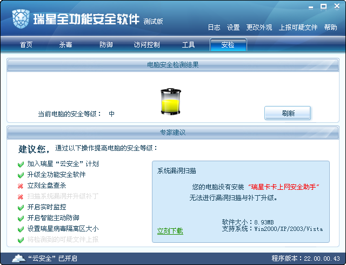
Task: Select the 开启智能主动防御 suggestion
Action: pos(53,218)
